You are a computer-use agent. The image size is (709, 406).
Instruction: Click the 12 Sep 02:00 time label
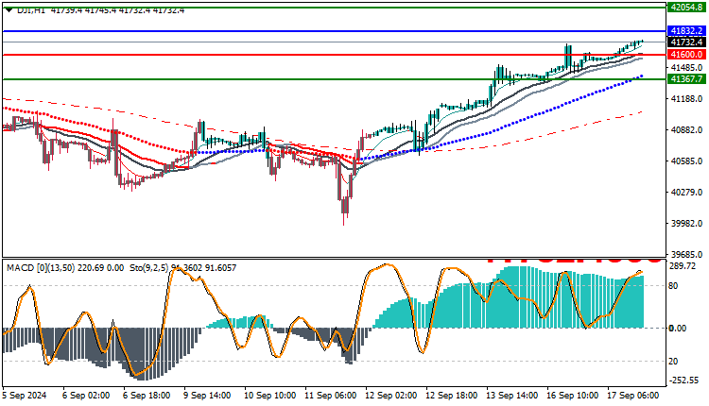[x=391, y=396]
